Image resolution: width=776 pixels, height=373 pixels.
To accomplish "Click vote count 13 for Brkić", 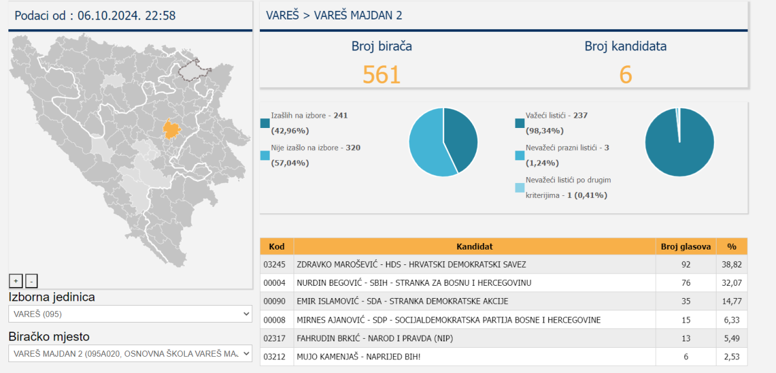I will [x=686, y=338].
